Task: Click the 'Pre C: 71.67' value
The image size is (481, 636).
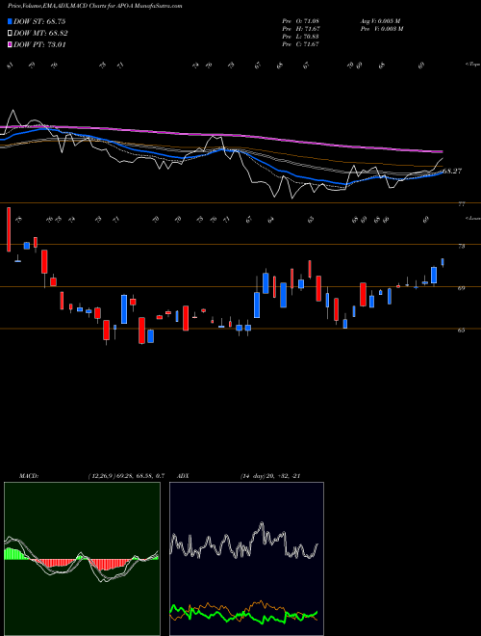Action: coord(300,44)
